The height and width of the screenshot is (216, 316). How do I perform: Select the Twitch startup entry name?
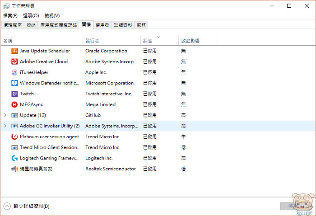(27, 94)
